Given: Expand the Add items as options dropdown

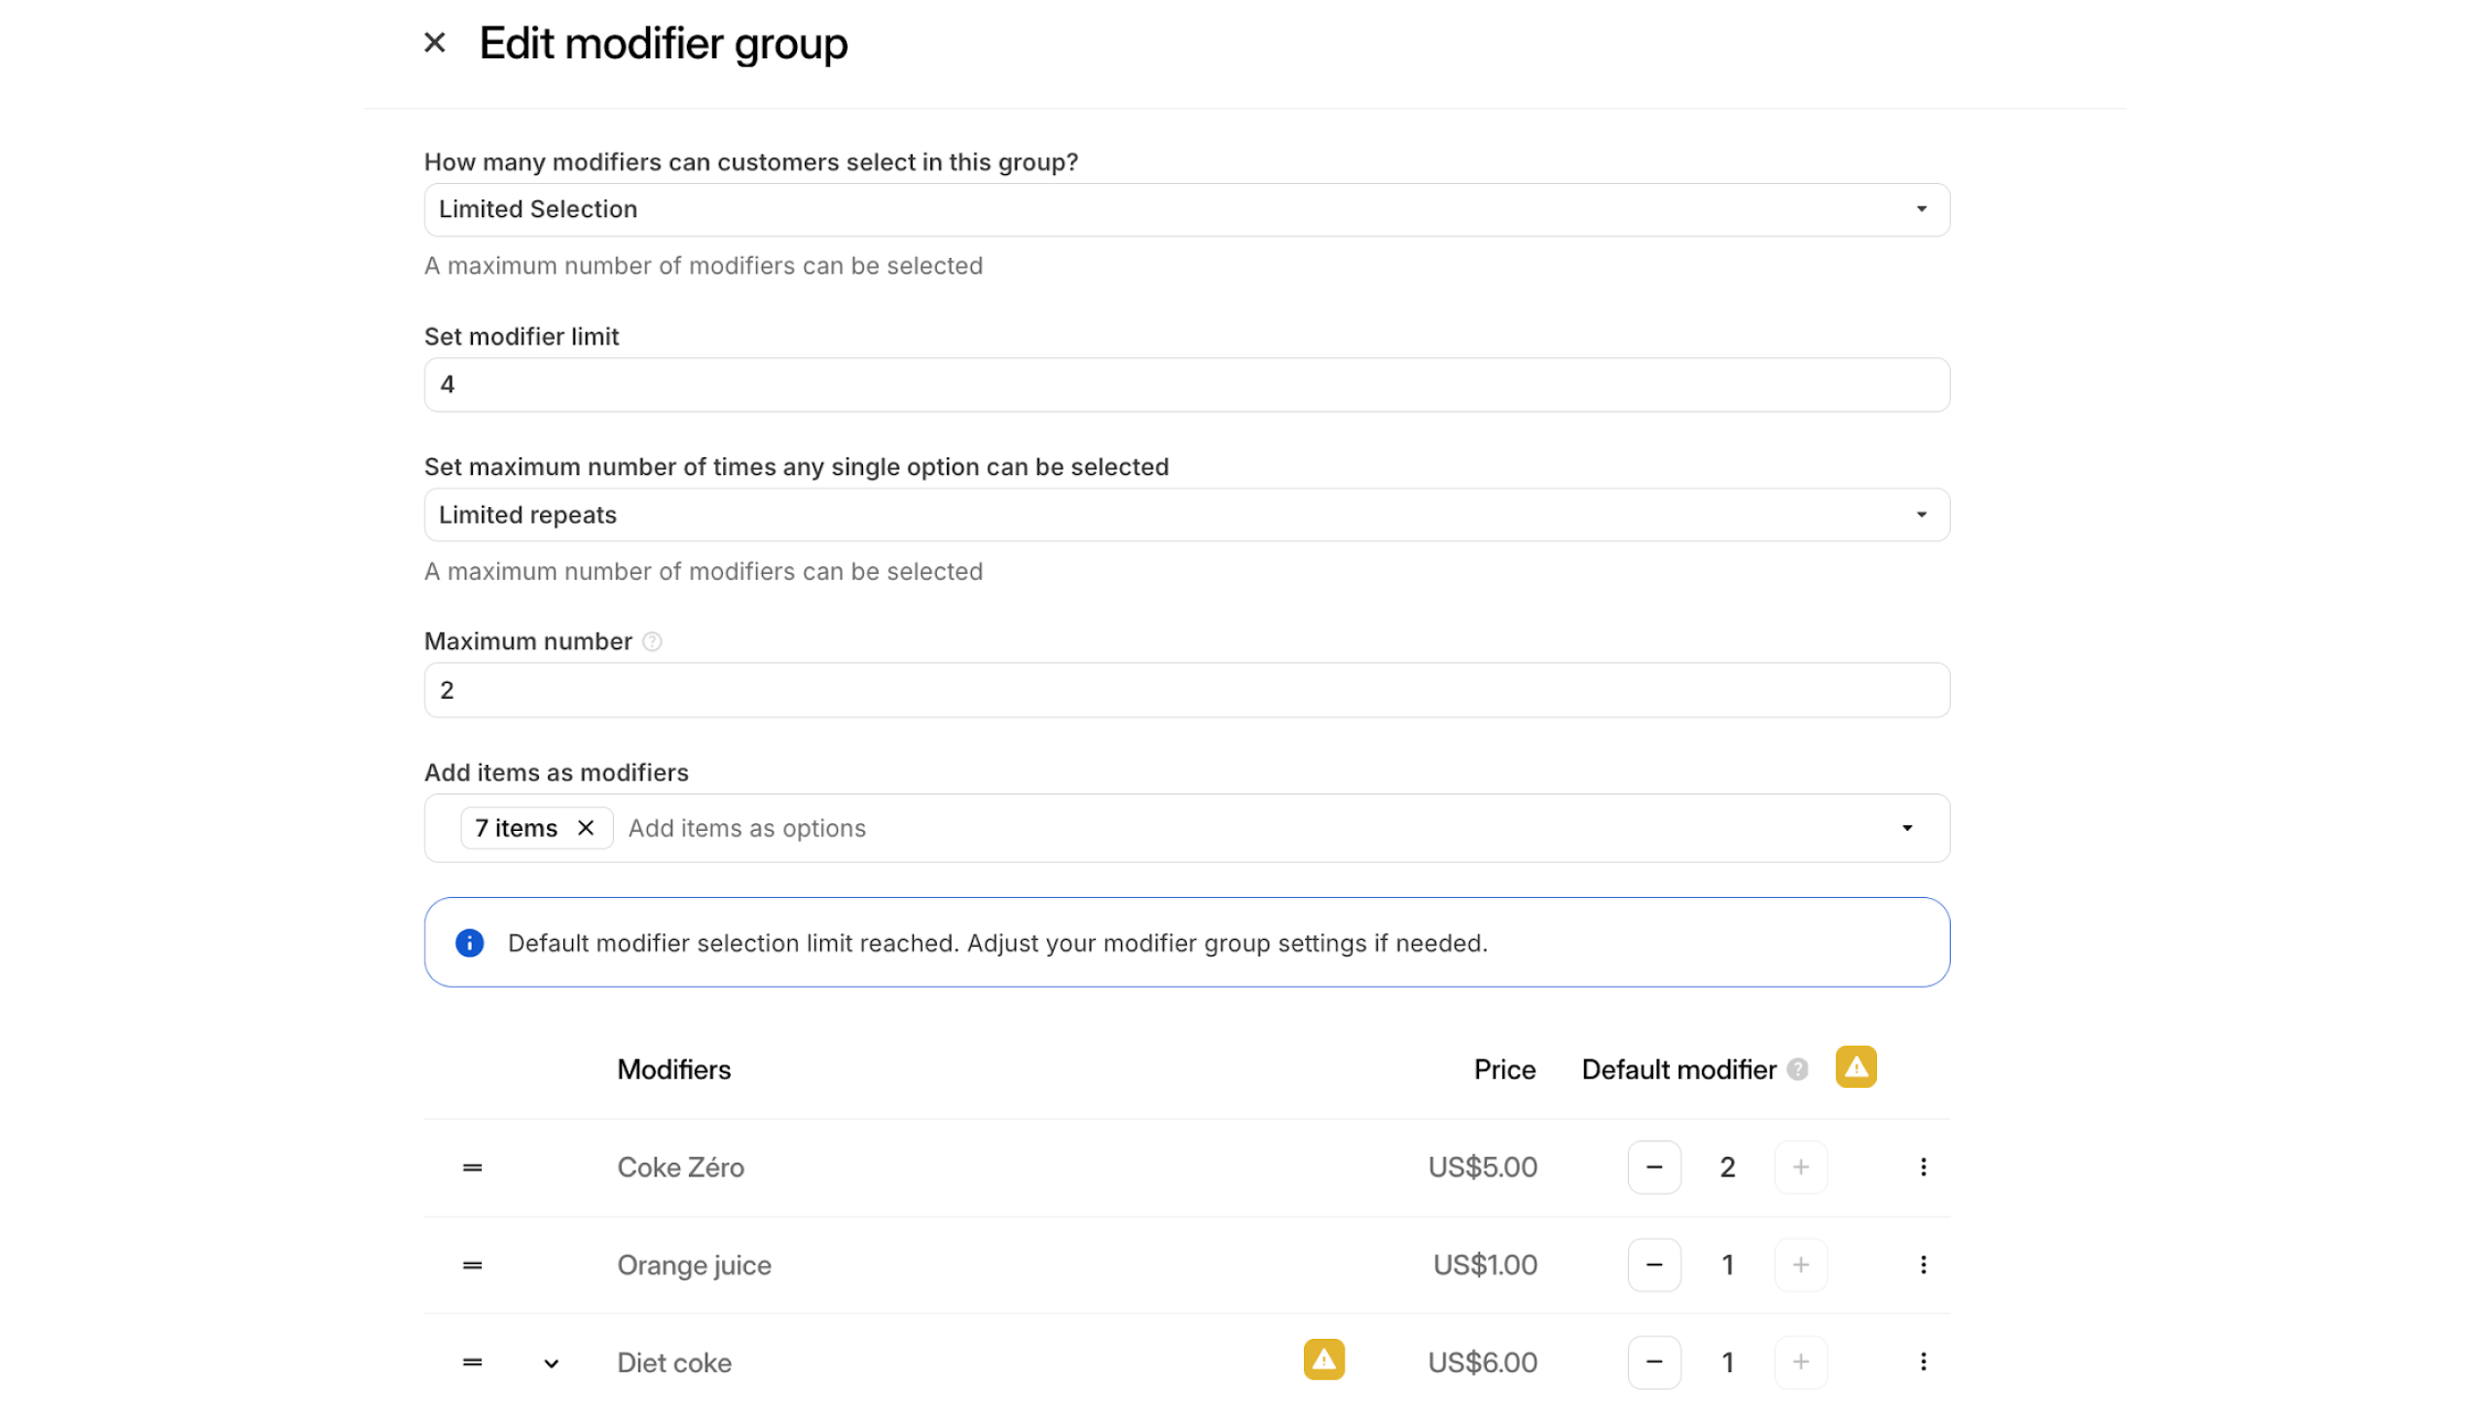Looking at the screenshot, I should click(1907, 828).
